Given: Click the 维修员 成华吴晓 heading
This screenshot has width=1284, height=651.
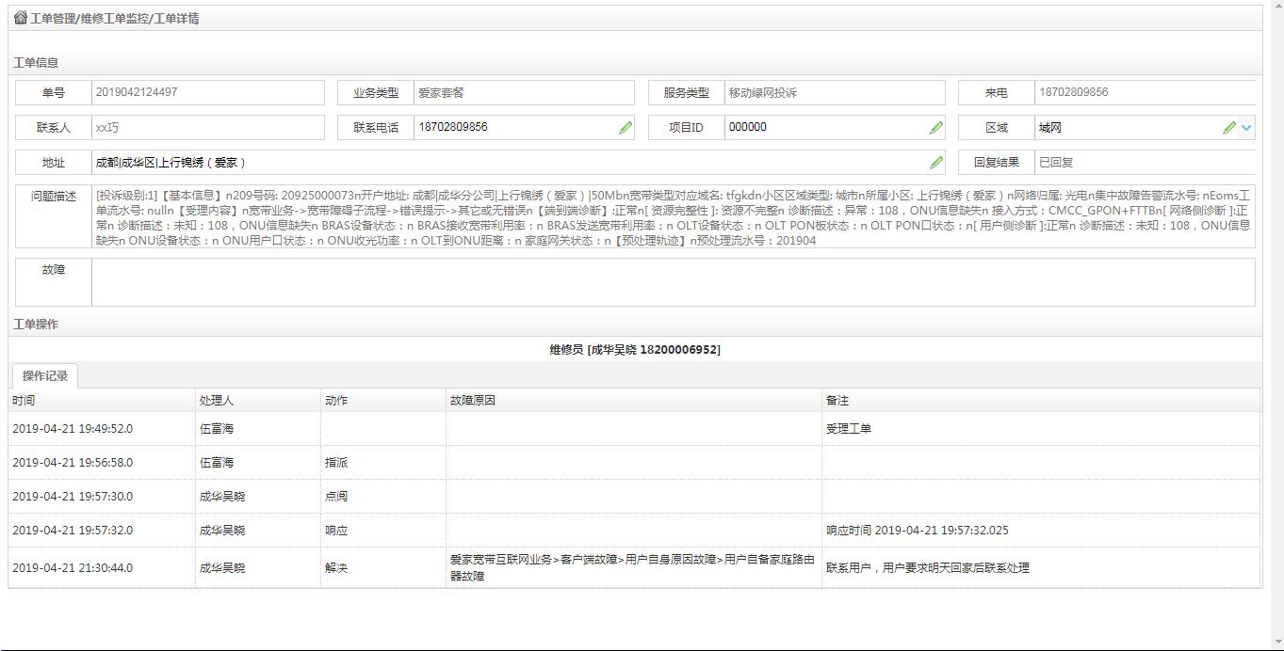Looking at the screenshot, I should 635,350.
